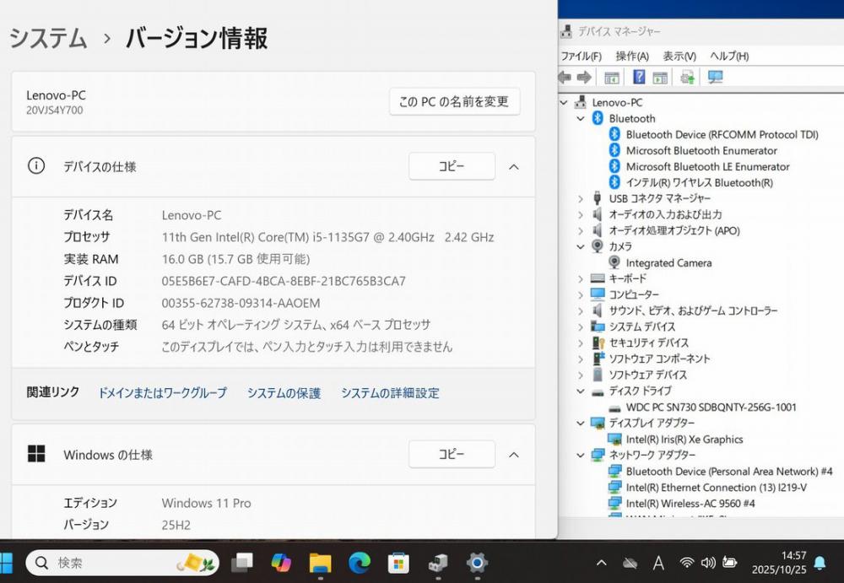Open the 表示(V) menu

coord(679,57)
